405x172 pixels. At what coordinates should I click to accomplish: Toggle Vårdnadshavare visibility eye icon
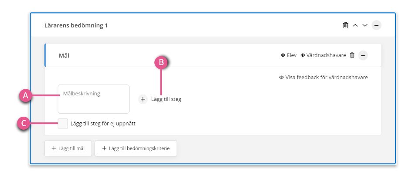pos(303,55)
